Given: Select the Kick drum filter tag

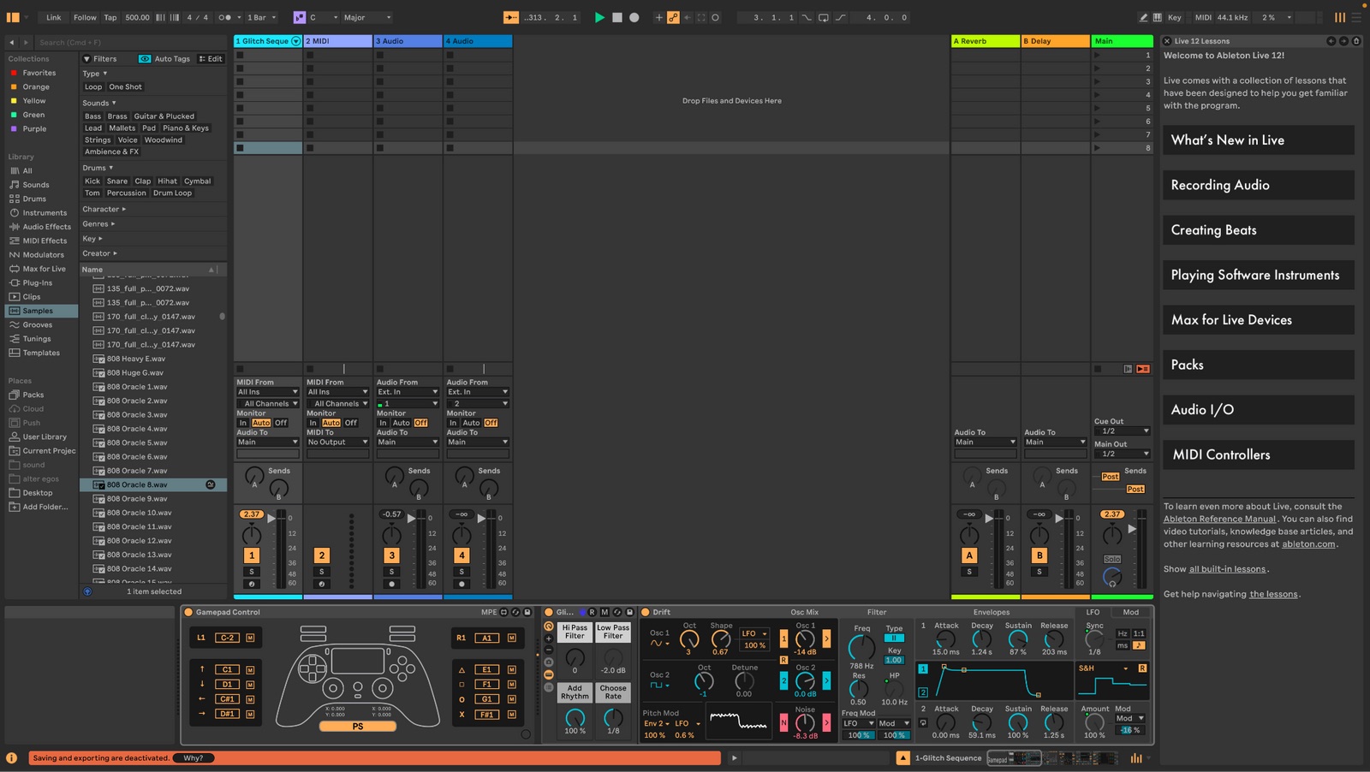Looking at the screenshot, I should pos(92,181).
